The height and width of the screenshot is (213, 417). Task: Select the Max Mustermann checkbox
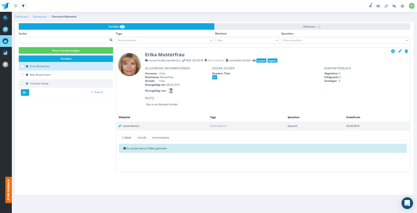[x=23, y=75]
